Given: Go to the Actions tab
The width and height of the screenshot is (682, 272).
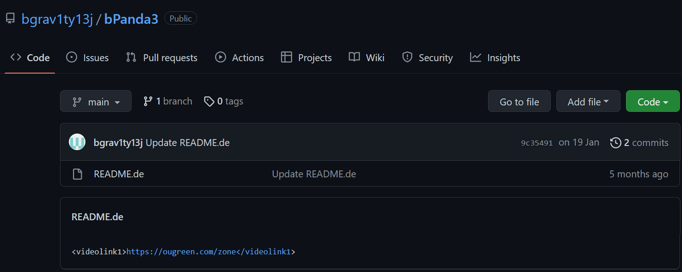Looking at the screenshot, I should coord(240,58).
